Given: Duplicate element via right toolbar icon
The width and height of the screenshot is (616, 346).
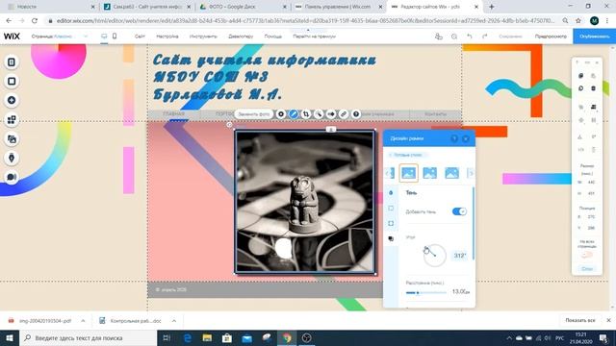Looking at the screenshot, I should [x=581, y=88].
